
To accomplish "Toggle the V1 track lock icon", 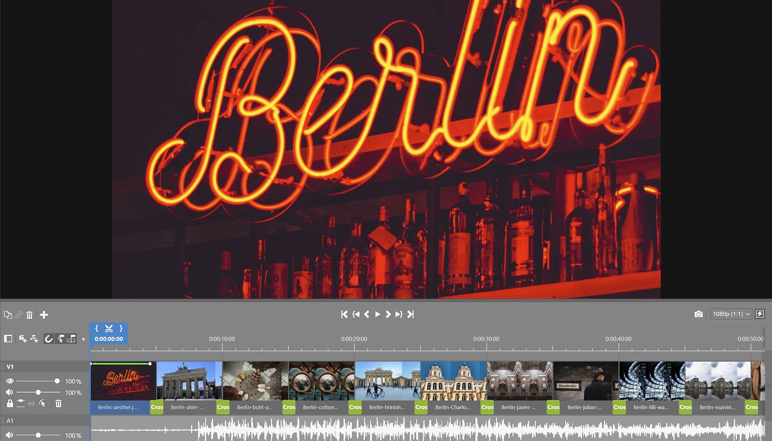I will pyautogui.click(x=10, y=404).
